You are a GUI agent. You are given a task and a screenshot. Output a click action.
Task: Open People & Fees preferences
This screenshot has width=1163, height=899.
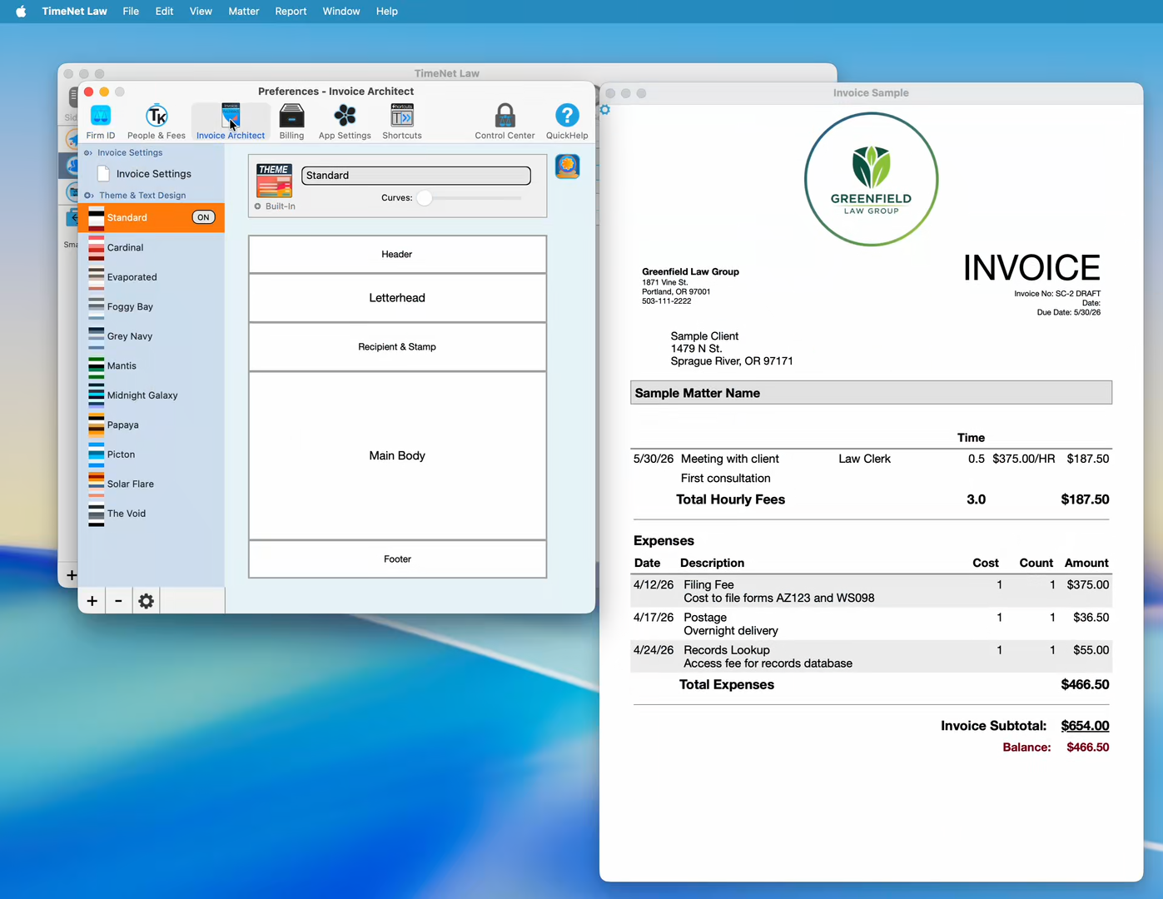[x=157, y=122]
